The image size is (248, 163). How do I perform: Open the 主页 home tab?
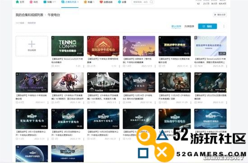20,2
